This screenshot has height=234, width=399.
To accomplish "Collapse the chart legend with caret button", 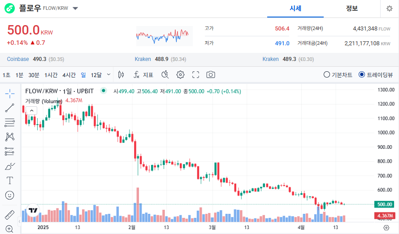I will click(x=31, y=110).
